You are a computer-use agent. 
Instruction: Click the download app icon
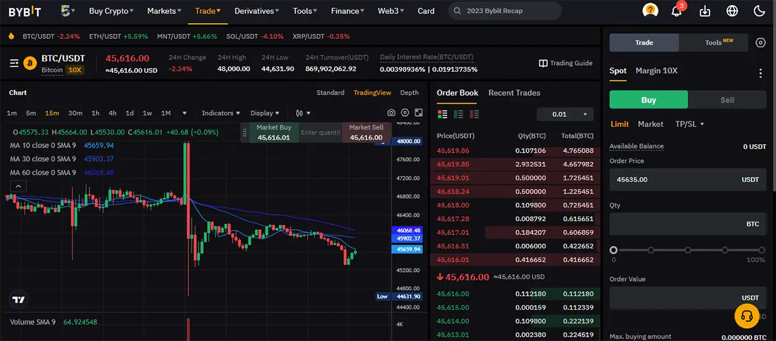tap(705, 11)
